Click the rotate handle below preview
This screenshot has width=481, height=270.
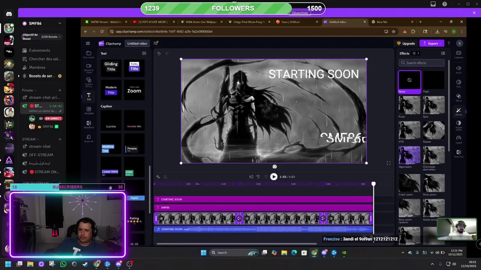(x=274, y=166)
